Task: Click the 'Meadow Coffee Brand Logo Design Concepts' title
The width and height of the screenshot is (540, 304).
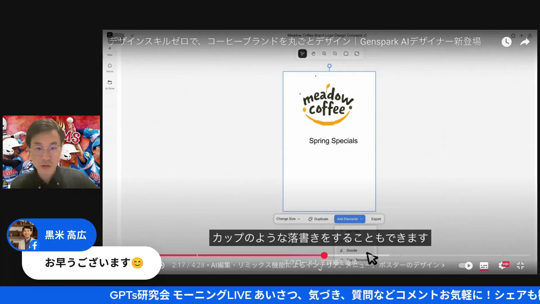Action: tap(325, 35)
